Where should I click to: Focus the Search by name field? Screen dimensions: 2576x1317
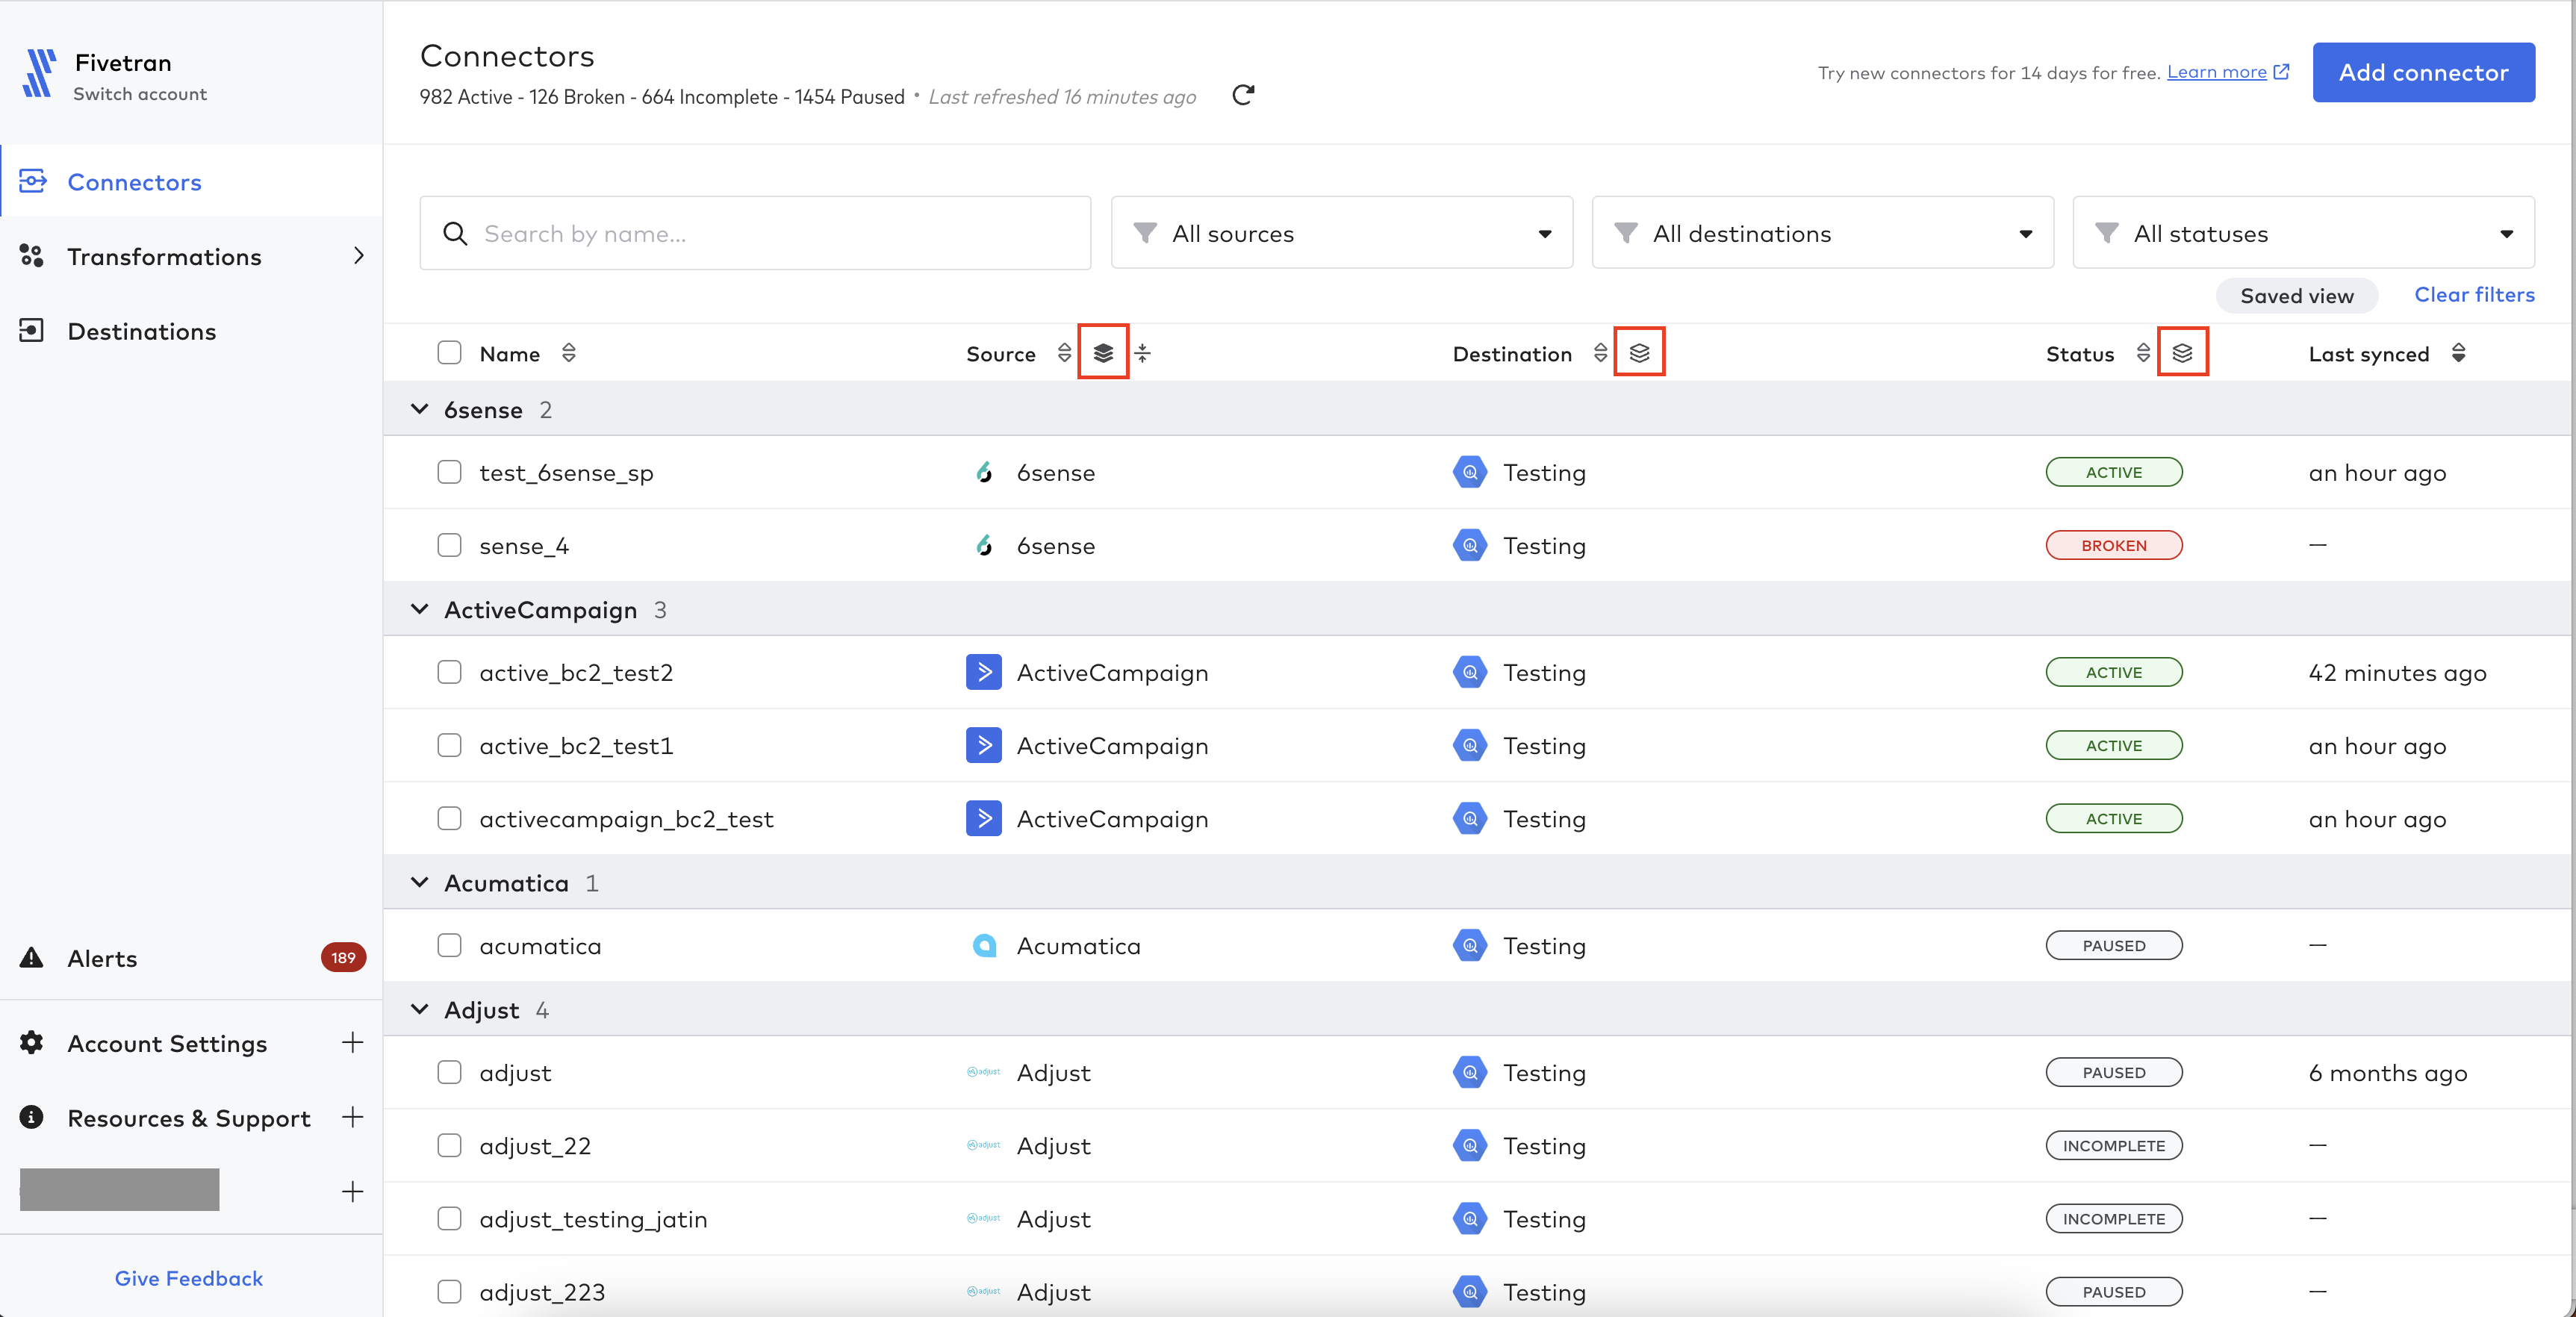tap(755, 233)
